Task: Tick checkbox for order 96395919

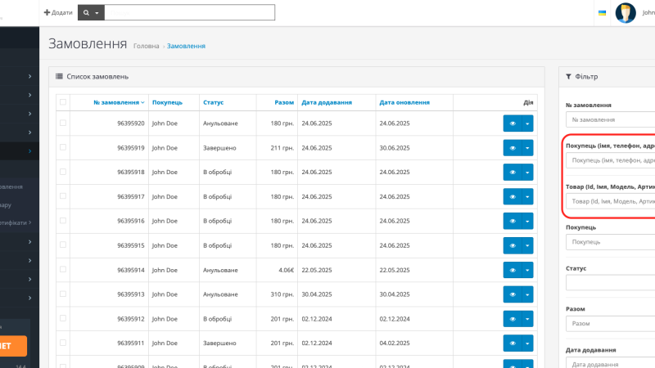Action: tap(63, 147)
